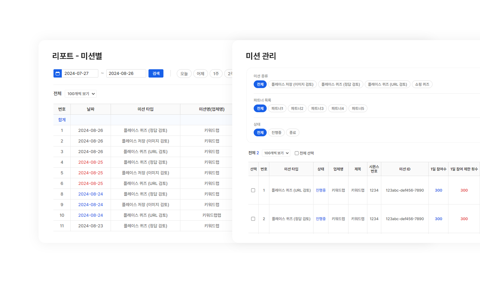Screen dimensions: 480x283
Task: Filter by 플레이스 저장 (이미지 검토) mission type
Action: [x=292, y=84]
